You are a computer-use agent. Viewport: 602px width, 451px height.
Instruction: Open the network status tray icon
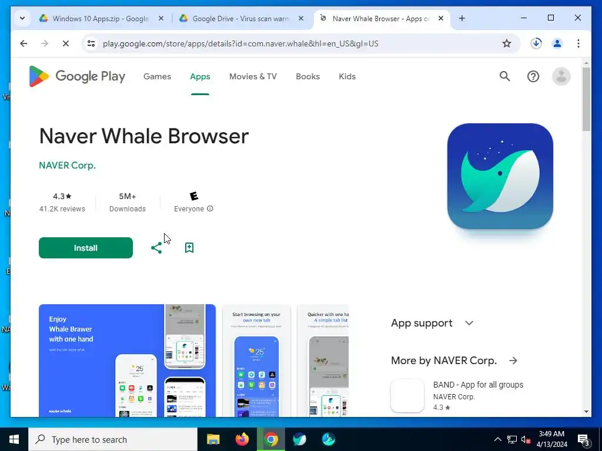click(512, 439)
